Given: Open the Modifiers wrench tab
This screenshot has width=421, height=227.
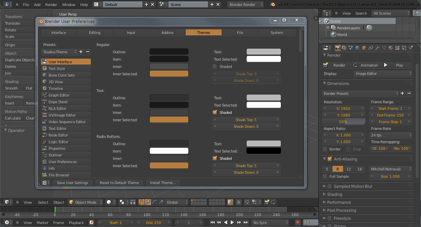Looking at the screenshot, I should pyautogui.click(x=377, y=48).
